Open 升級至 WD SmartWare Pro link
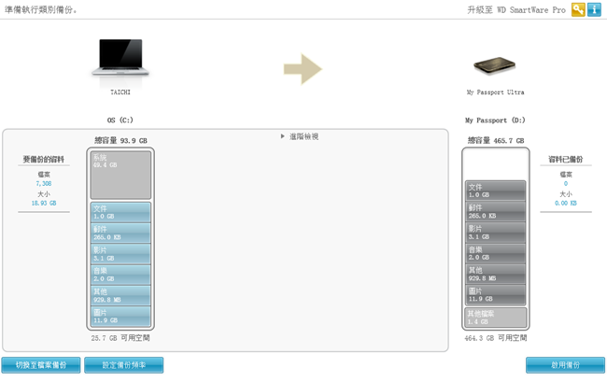 click(x=516, y=10)
